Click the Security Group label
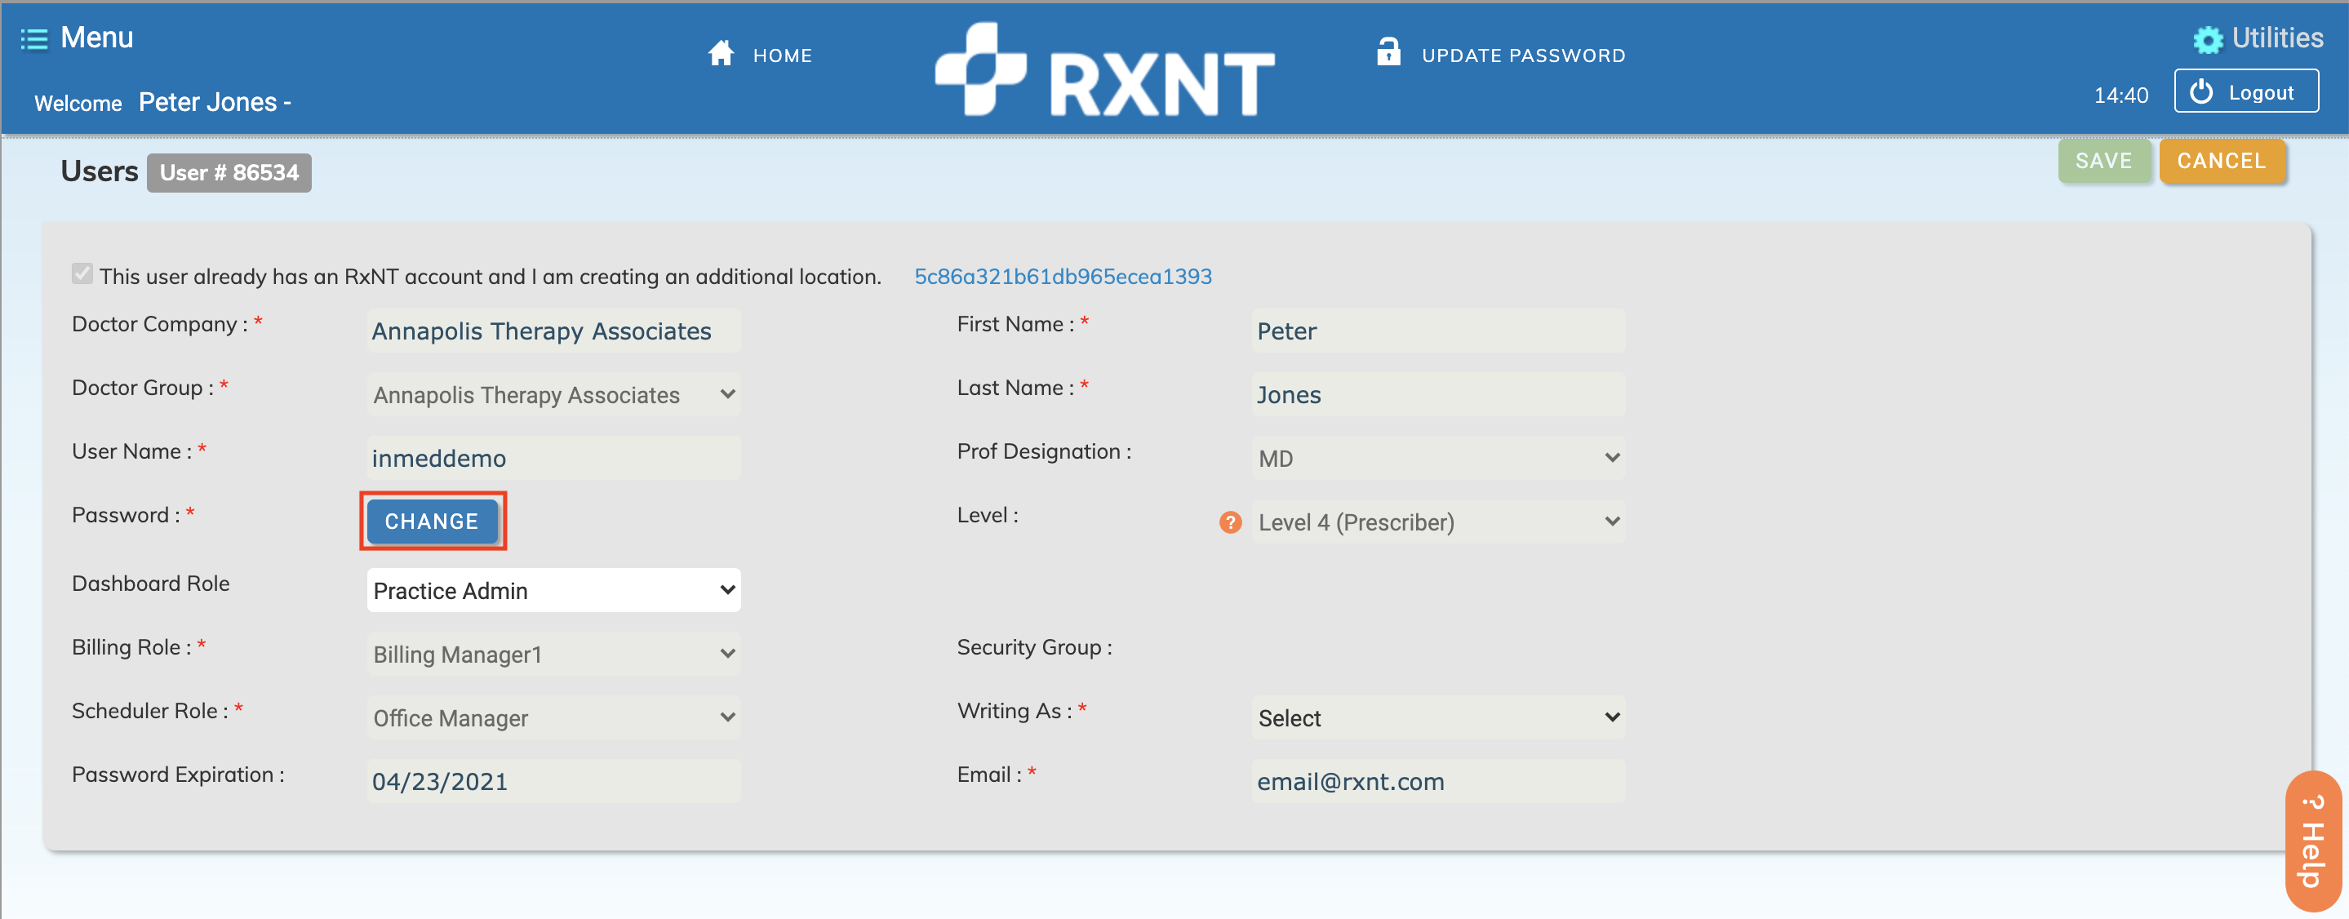This screenshot has height=919, width=2349. 1034,647
